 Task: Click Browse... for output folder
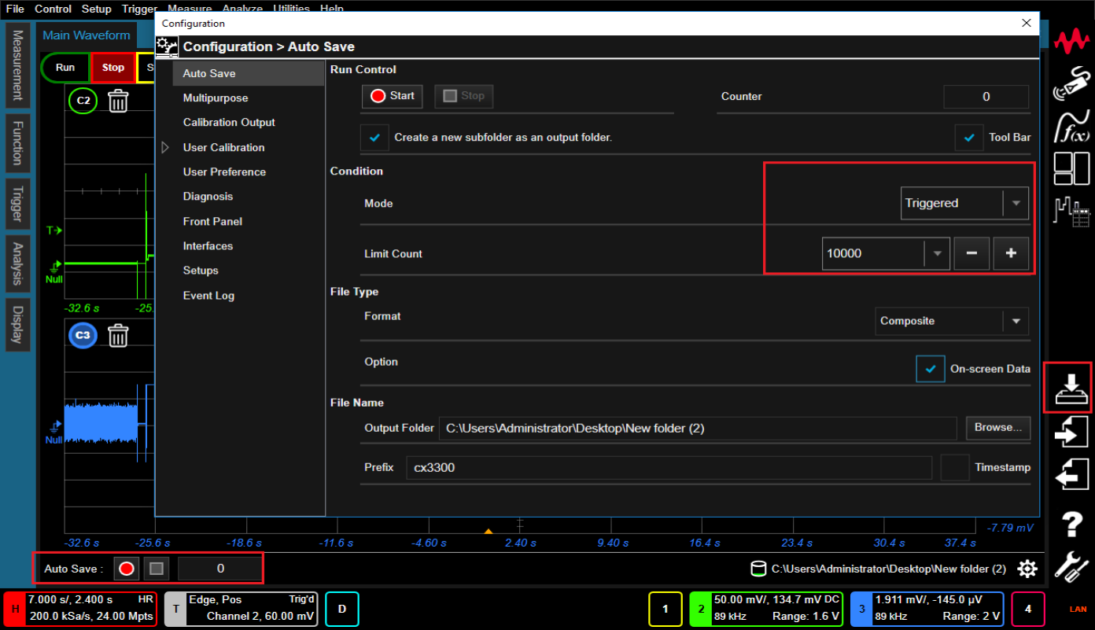pyautogui.click(x=998, y=428)
